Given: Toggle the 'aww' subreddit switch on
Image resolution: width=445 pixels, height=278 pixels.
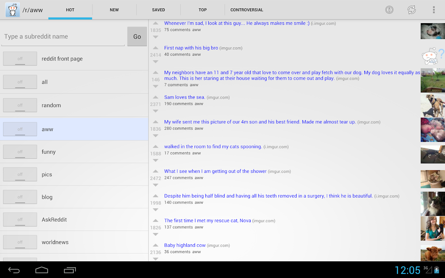Looking at the screenshot, I should (x=20, y=129).
